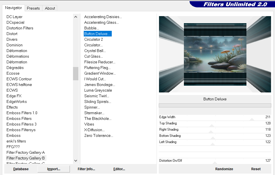Adjust the Top Shading slider
275x175 pixels.
(215, 124)
